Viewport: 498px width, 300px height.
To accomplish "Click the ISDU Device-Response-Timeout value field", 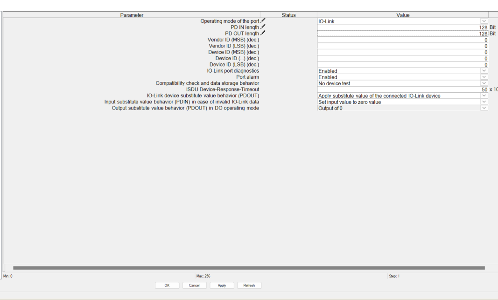I will (x=403, y=90).
